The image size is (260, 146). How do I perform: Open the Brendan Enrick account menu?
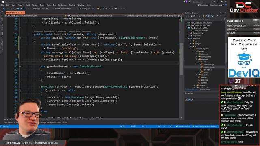216,5
